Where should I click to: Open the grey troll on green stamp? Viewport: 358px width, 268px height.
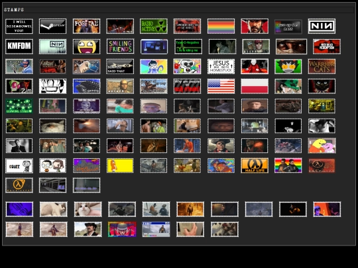(288, 66)
